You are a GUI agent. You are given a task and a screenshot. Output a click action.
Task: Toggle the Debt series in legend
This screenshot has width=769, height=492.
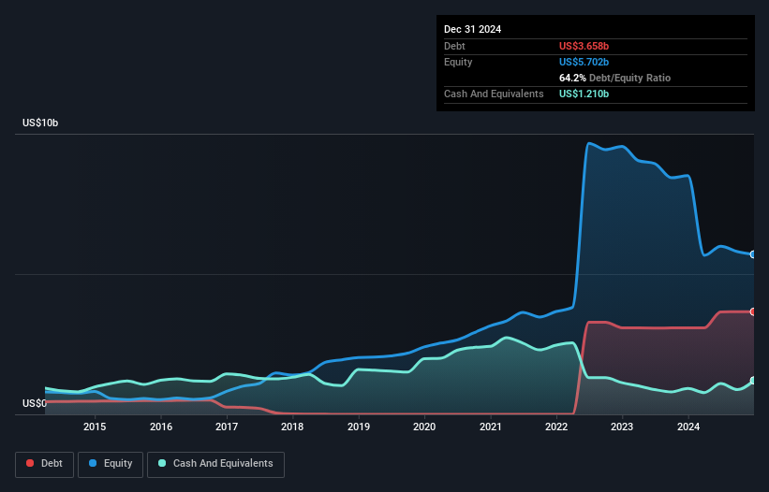tap(44, 464)
